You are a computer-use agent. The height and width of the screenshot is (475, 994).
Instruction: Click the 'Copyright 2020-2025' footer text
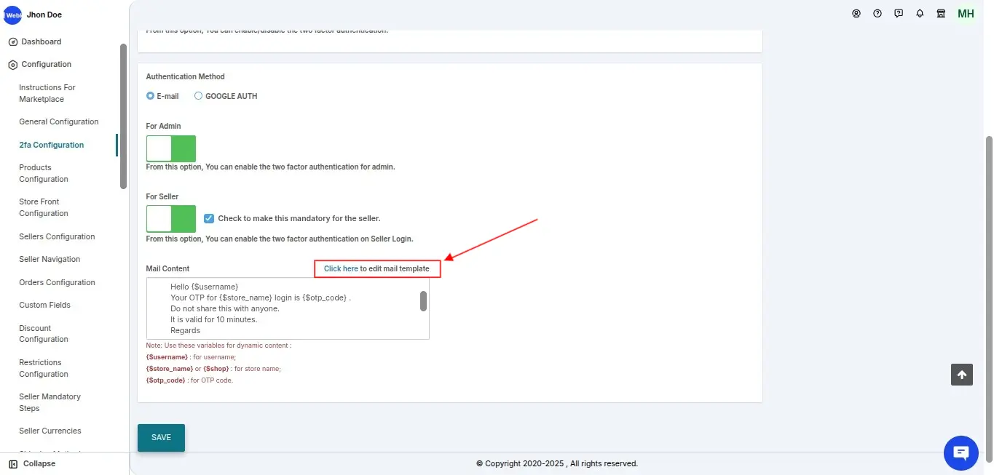pyautogui.click(x=557, y=463)
